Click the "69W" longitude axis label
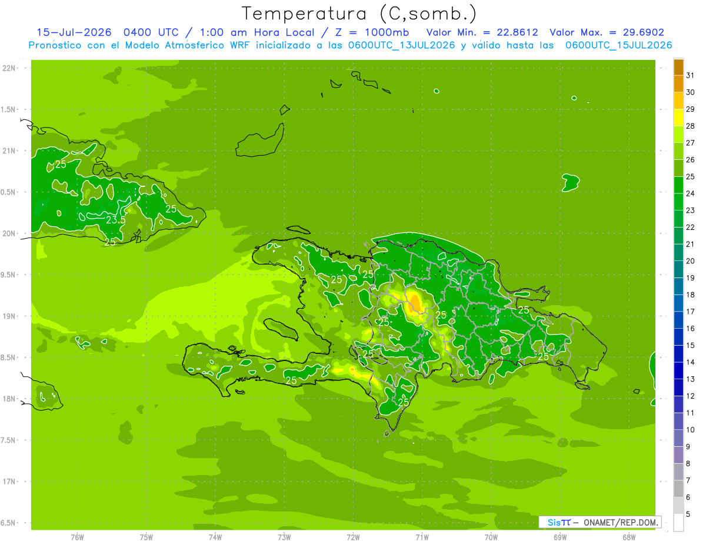Viewport: 706px width, 545px height. (x=560, y=537)
